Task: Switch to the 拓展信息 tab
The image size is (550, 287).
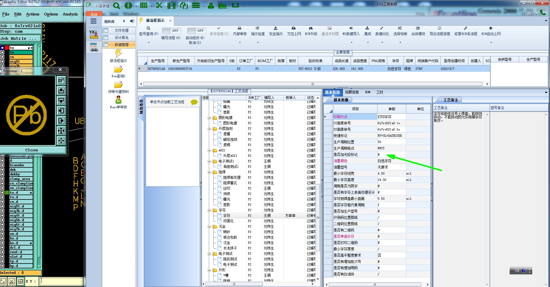Action: (352, 92)
